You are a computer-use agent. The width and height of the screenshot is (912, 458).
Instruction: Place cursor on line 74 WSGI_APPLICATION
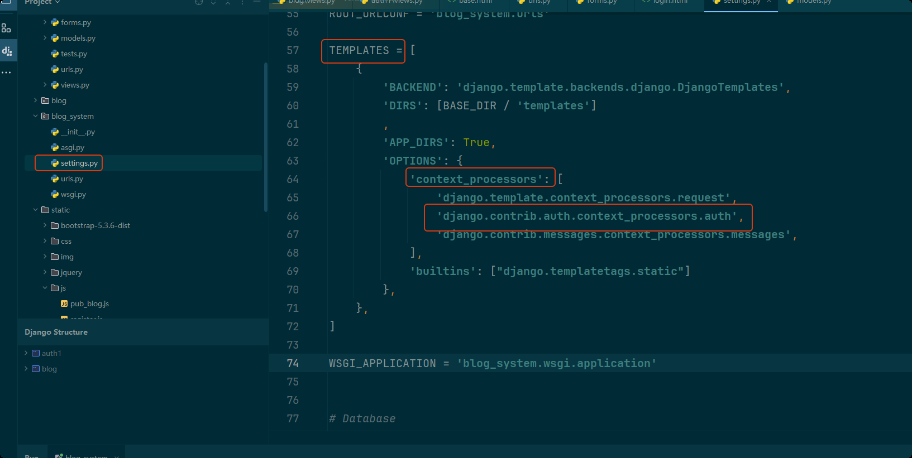tap(493, 363)
